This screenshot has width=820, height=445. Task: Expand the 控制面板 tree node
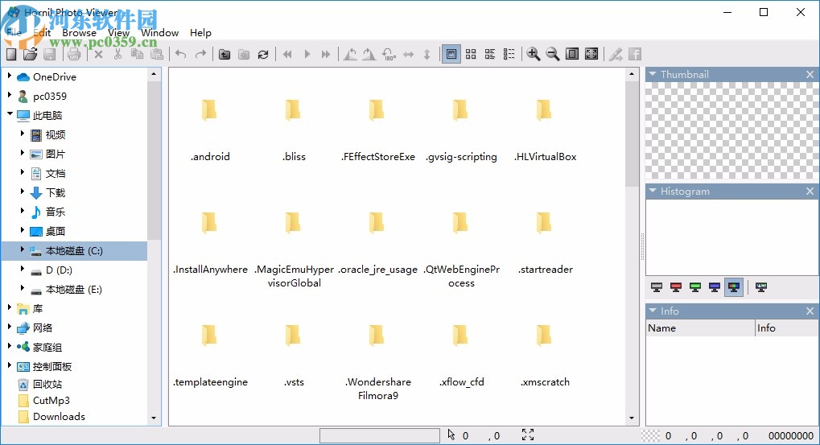[10, 365]
